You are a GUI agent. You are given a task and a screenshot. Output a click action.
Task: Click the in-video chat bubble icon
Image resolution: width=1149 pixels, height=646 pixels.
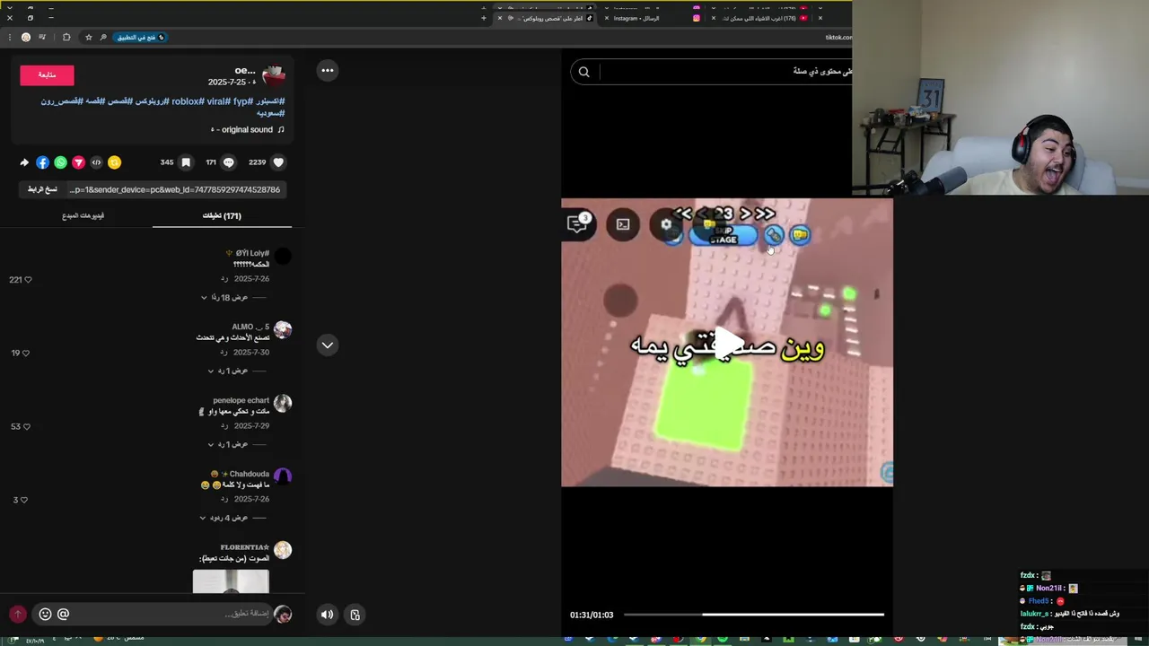pyautogui.click(x=577, y=223)
